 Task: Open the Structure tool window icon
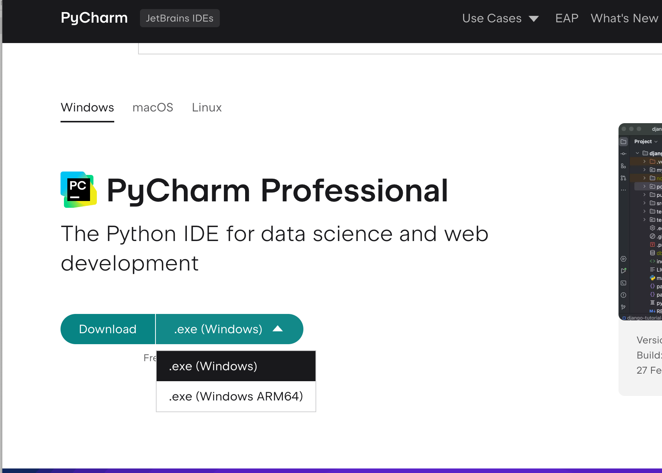coord(623,166)
